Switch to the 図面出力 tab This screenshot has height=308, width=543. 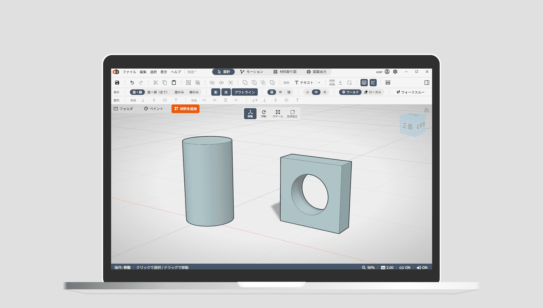[x=316, y=72]
